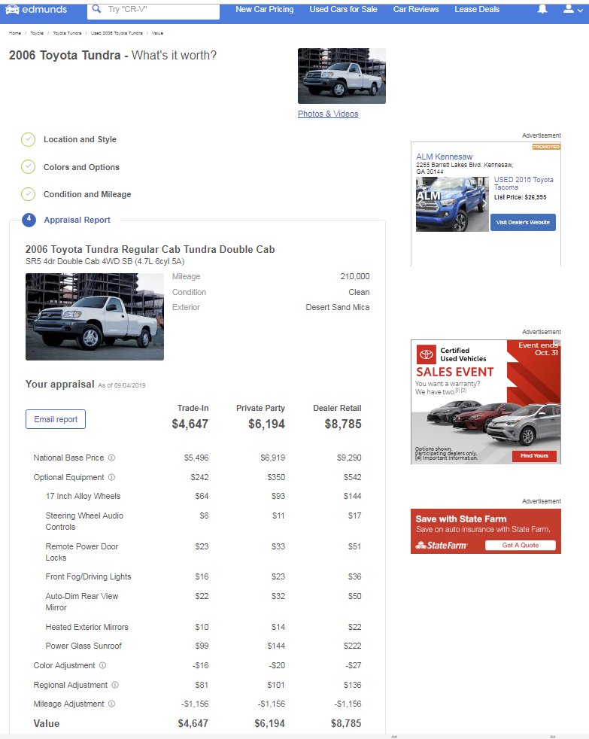The height and width of the screenshot is (739, 589).
Task: Click Front Fog/Driving Lights row label
Action: click(x=88, y=577)
